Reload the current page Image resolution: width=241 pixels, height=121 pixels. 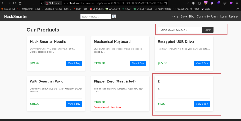14,3
